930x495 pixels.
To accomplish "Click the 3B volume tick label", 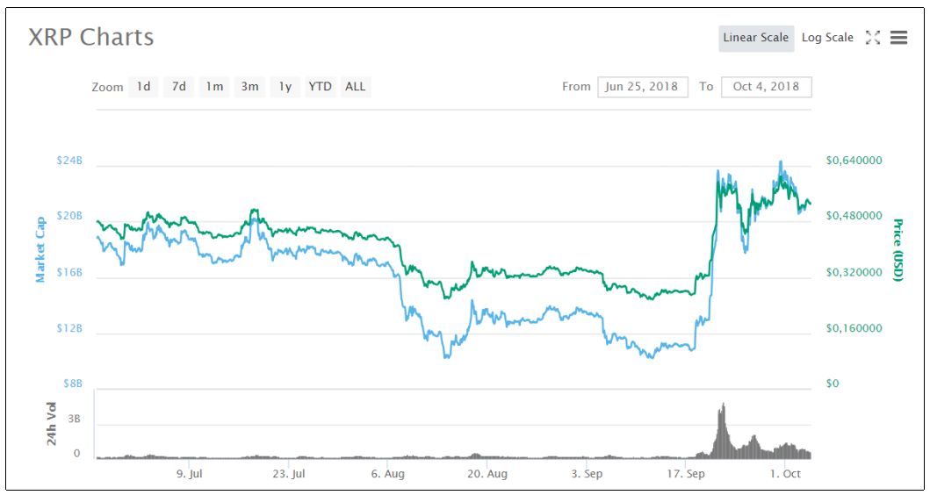I will 74,420.
